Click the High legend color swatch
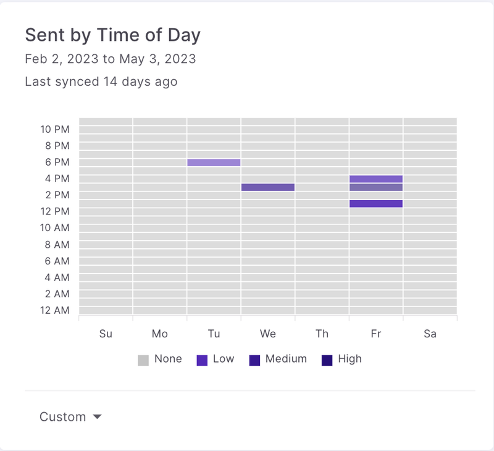Screen dimensions: 494x451 click(x=327, y=360)
